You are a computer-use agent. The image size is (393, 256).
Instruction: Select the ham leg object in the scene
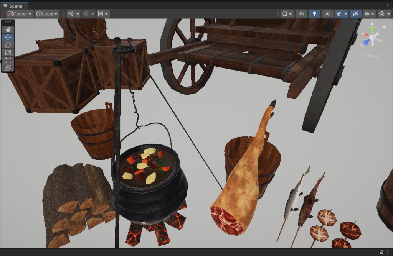241,180
